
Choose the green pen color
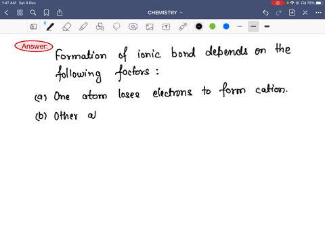click(213, 26)
